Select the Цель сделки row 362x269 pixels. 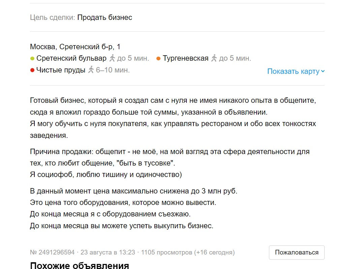click(81, 17)
